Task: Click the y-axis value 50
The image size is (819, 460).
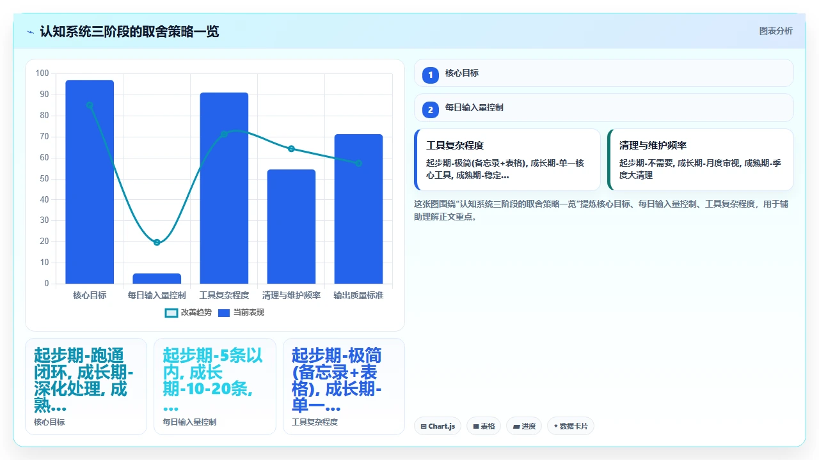Action: (44, 179)
